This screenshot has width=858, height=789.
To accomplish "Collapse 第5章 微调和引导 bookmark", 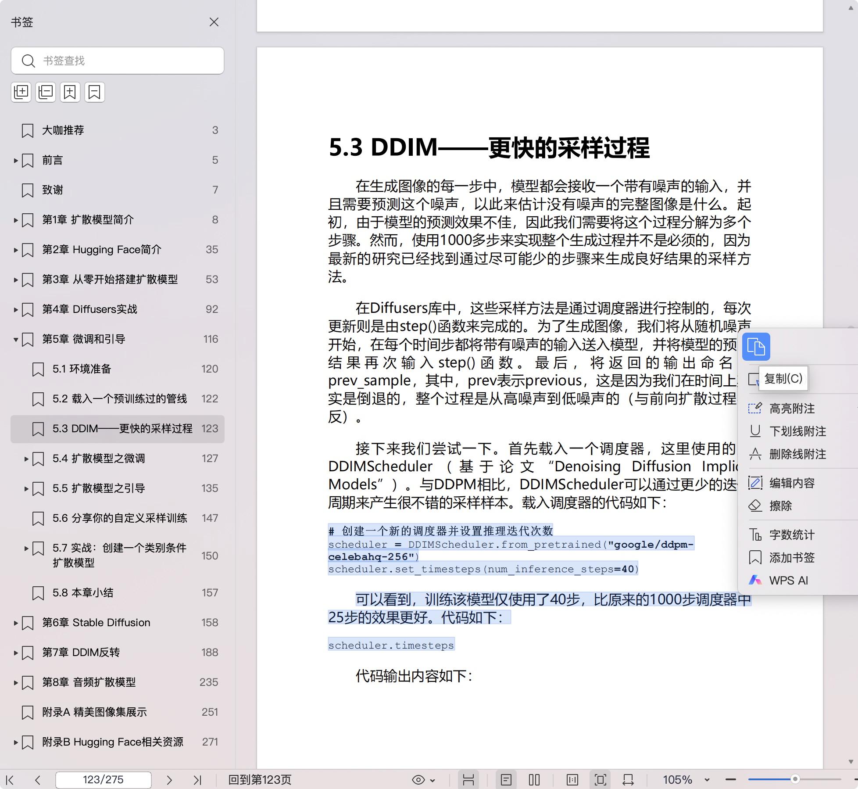I will tap(16, 340).
